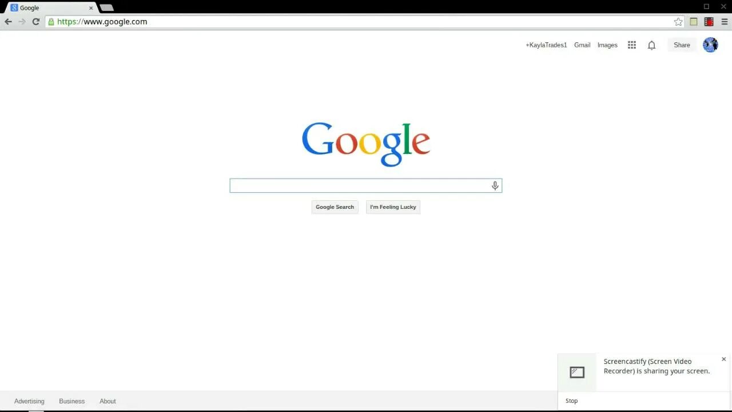
Task: Close the Google tab
Action: (90, 8)
